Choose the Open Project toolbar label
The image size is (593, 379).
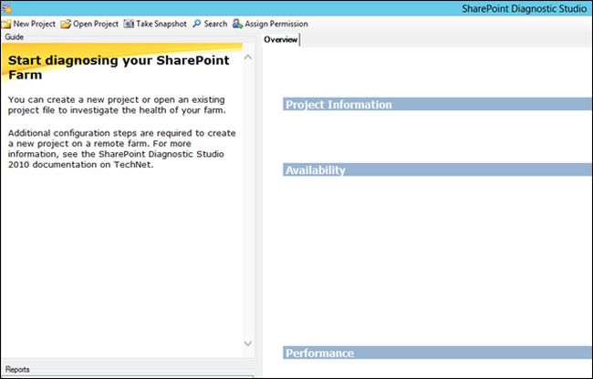[96, 24]
